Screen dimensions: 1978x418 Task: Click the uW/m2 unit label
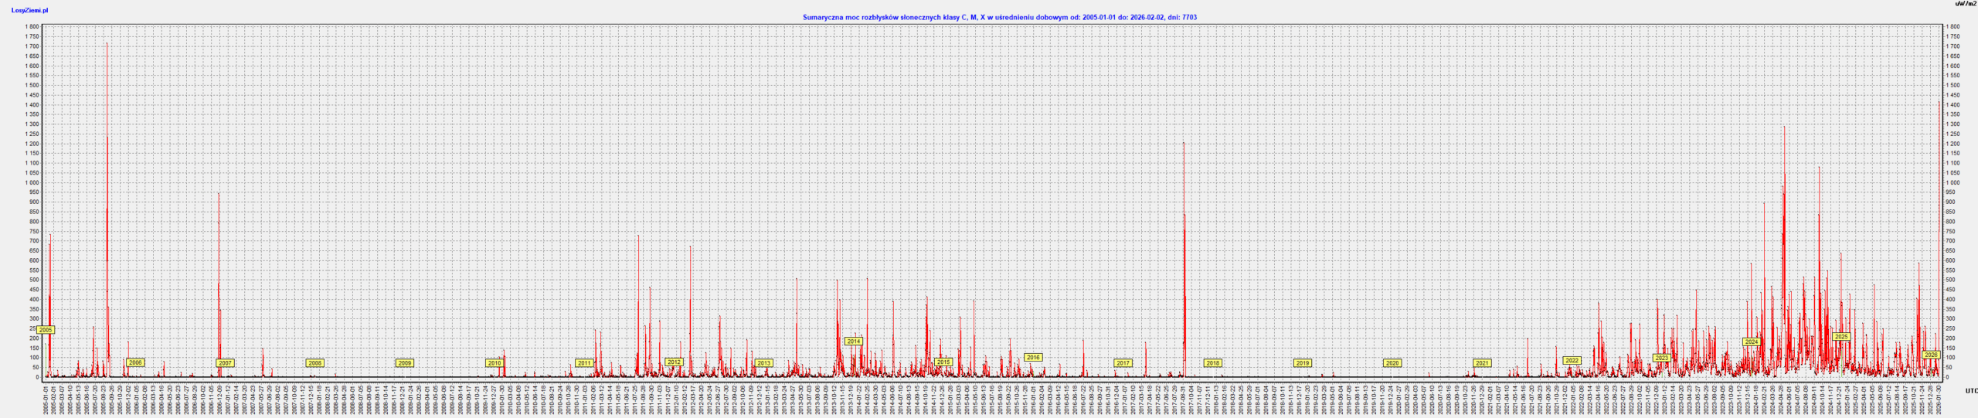point(1966,4)
